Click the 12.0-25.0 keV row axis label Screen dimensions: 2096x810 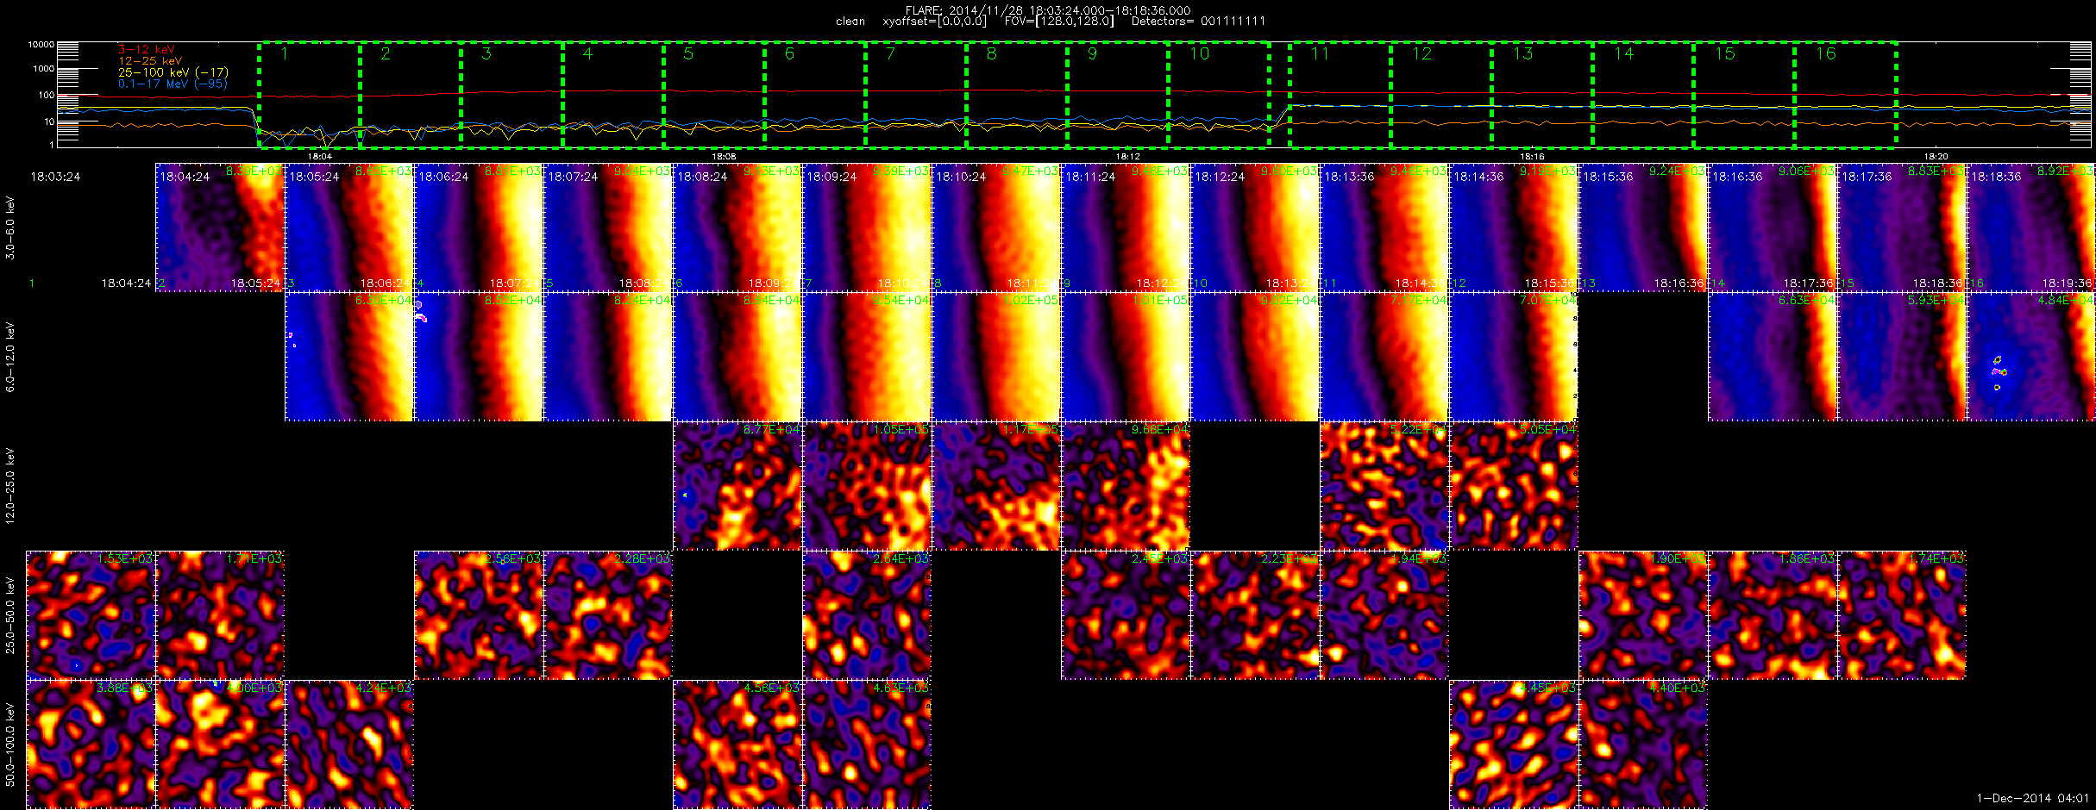coord(10,486)
